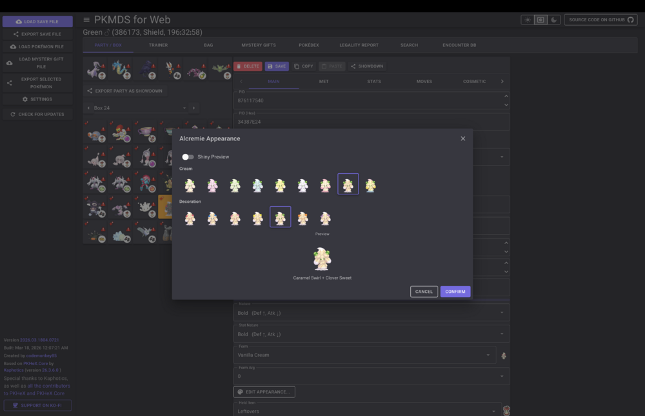Choose the blue Mint Cream sprite
The image size is (645, 416).
point(257,185)
